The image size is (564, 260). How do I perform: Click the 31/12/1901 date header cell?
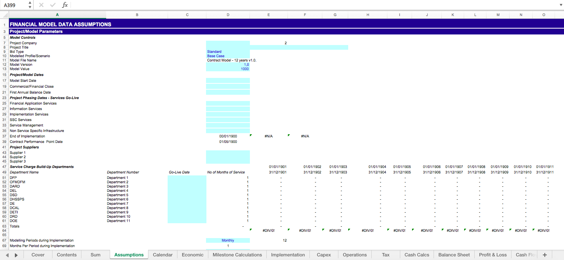(278, 172)
